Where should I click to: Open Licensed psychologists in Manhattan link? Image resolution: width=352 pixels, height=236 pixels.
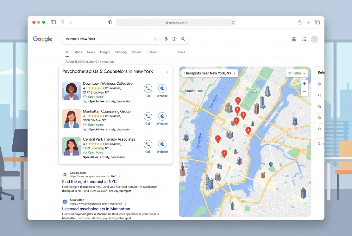coord(96,209)
